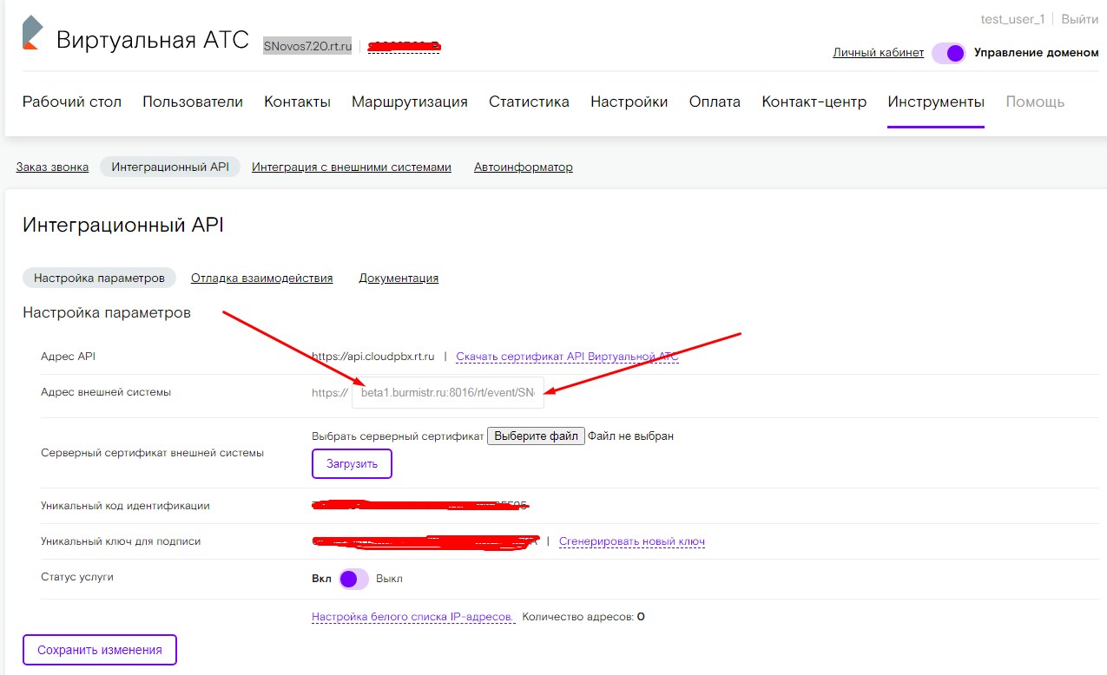The image size is (1107, 675).
Task: Open the Маршрутизация menu tab
Action: [x=409, y=102]
